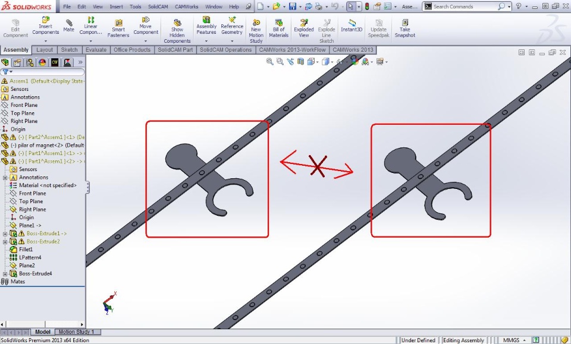The image size is (571, 344).
Task: Toggle the Instant3D tool
Action: coord(352,26)
